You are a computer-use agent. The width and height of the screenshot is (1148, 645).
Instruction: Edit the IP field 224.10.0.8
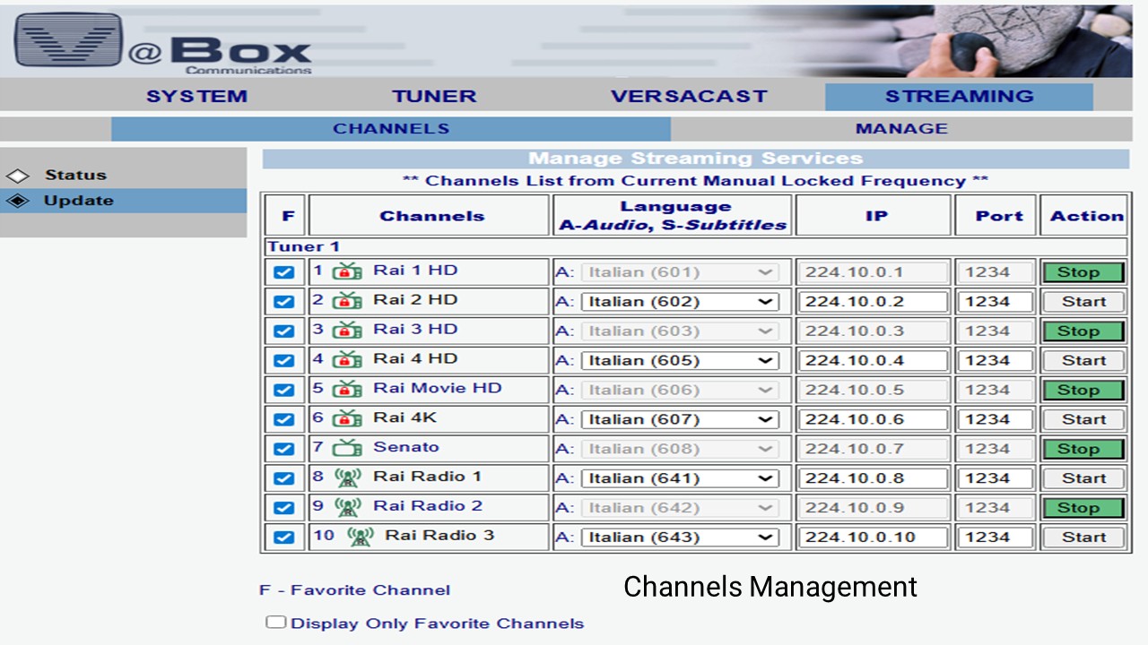[874, 478]
